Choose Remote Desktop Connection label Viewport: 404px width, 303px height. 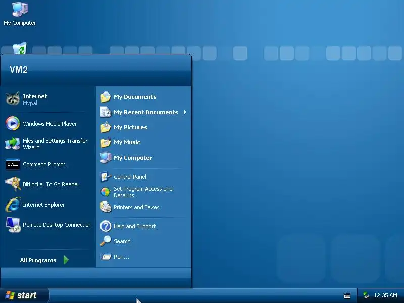pyautogui.click(x=57, y=225)
